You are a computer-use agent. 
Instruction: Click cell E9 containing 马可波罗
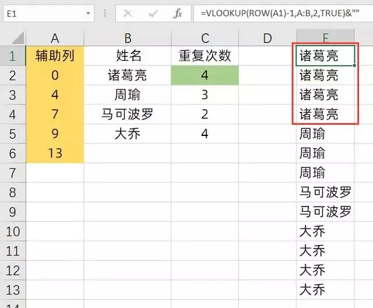325,212
